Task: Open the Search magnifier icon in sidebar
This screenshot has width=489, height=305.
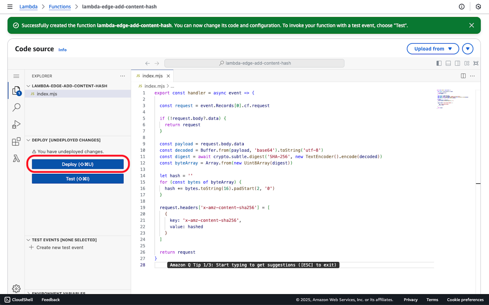Action: 16,107
